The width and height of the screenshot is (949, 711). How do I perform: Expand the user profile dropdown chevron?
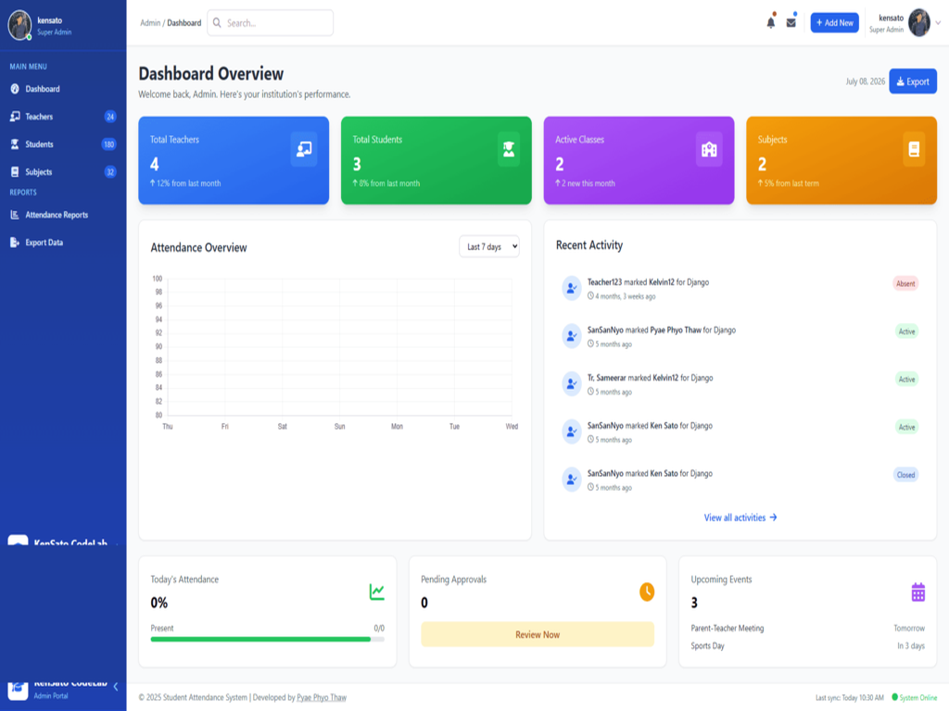tap(938, 23)
